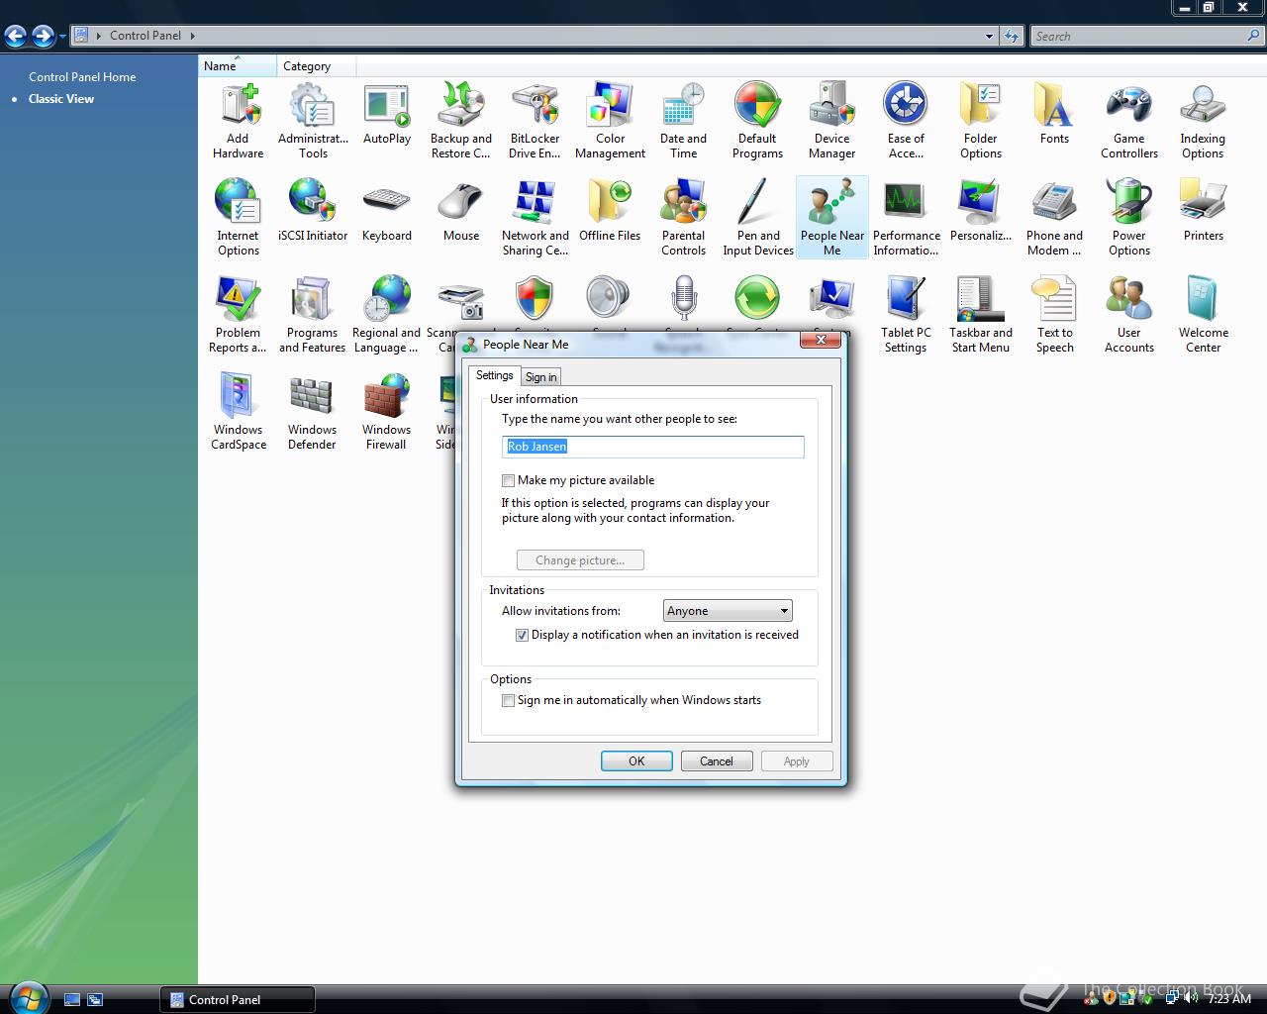Expand the Control Panel breadcrumb arrow
Viewport: 1267px width, 1014px height.
(192, 36)
